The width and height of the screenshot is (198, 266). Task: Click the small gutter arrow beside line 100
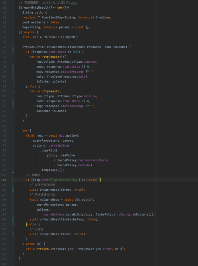tap(13, 172)
